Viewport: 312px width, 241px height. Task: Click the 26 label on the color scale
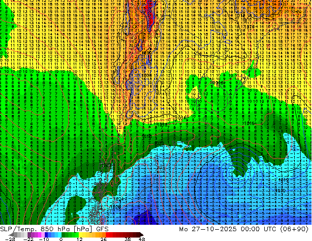point(103,239)
